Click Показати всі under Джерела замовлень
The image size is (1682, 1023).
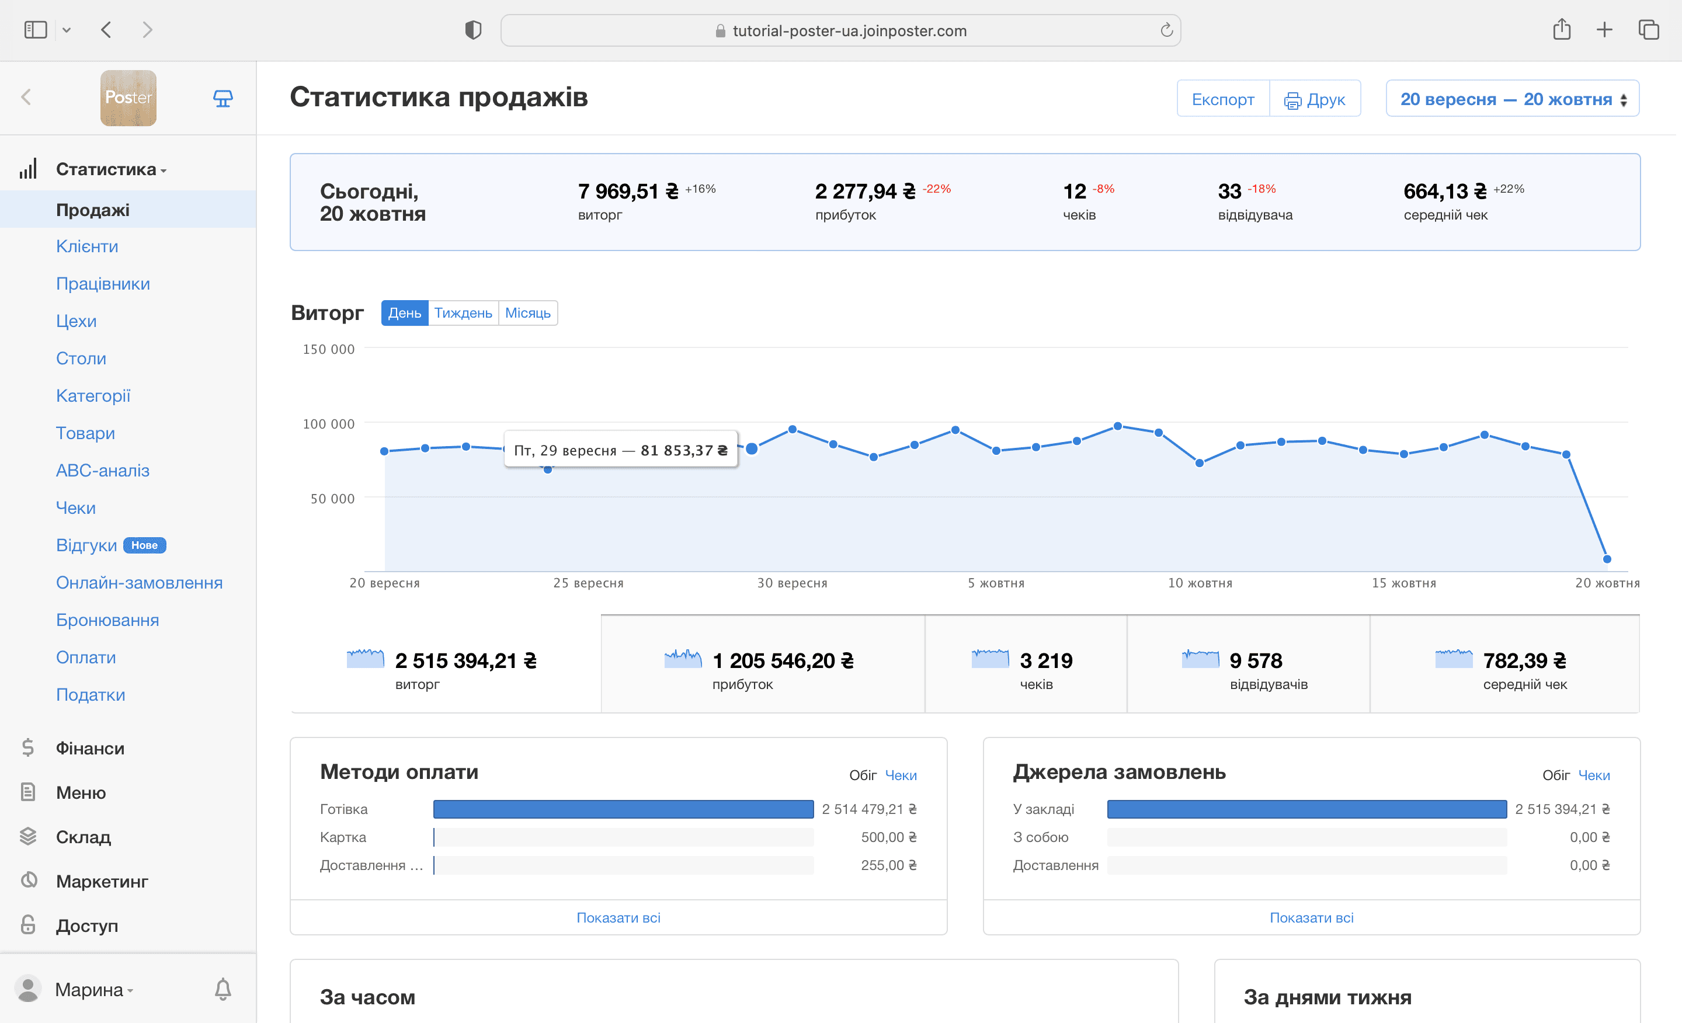[x=1311, y=918]
